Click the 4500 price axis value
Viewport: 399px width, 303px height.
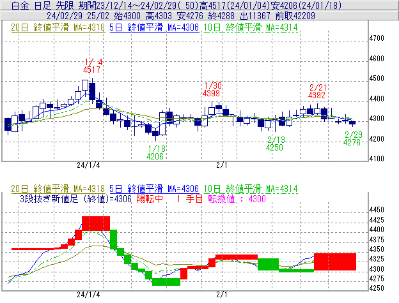pos(377,78)
